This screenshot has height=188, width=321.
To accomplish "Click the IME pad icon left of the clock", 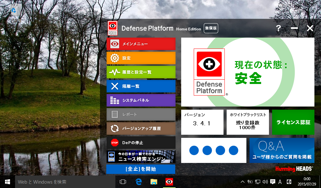I will pyautogui.click(x=289, y=182).
